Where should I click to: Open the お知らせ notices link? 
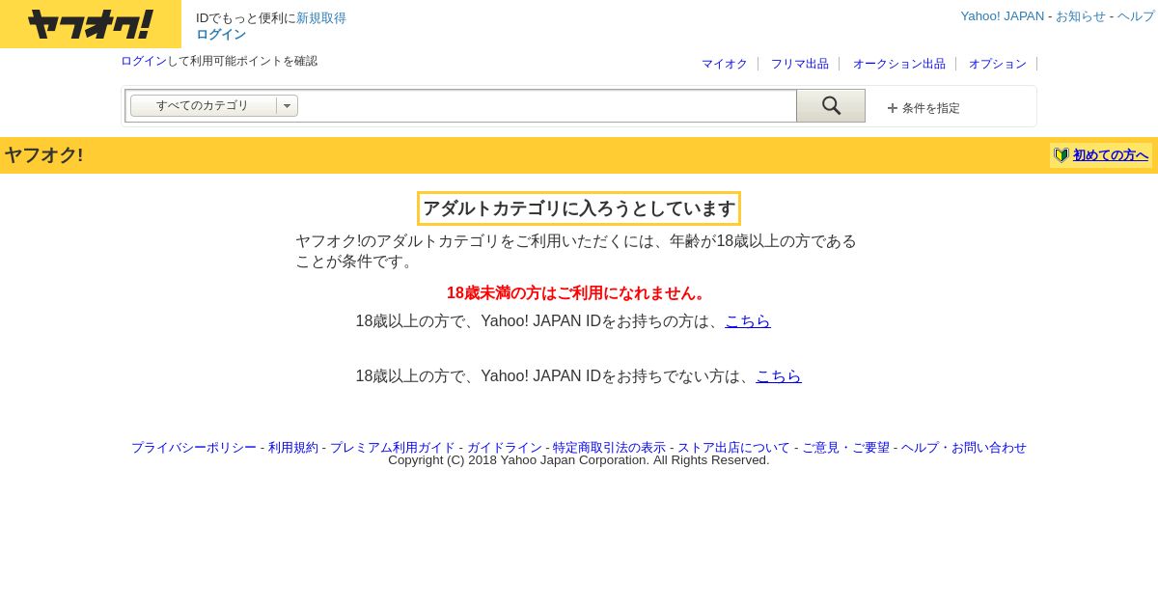pyautogui.click(x=1081, y=16)
